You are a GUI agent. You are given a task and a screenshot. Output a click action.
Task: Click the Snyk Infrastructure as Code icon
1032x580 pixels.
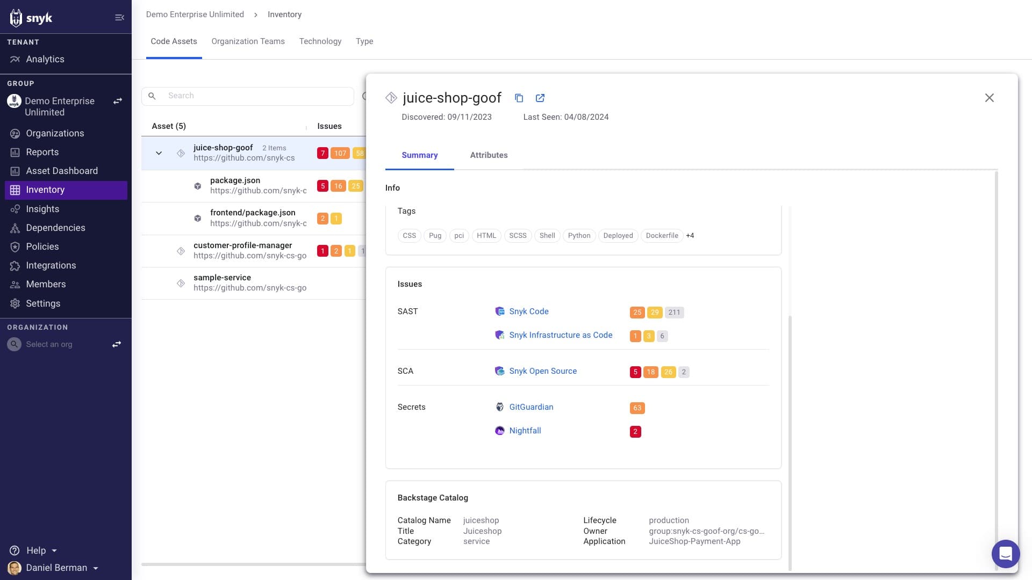(x=500, y=335)
